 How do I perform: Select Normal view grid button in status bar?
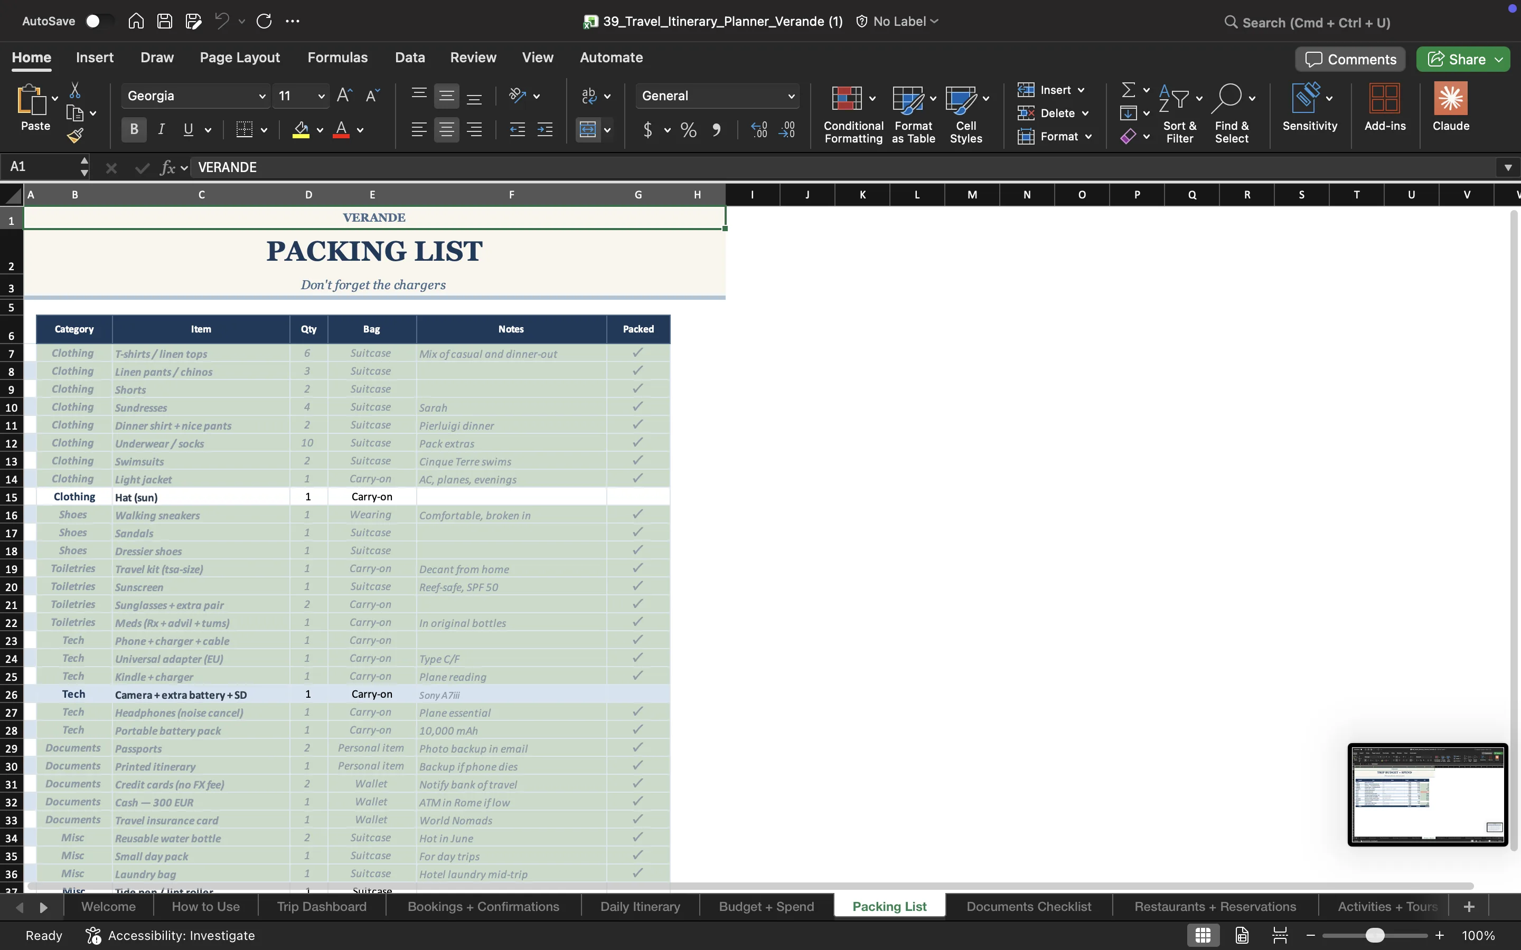pos(1203,935)
